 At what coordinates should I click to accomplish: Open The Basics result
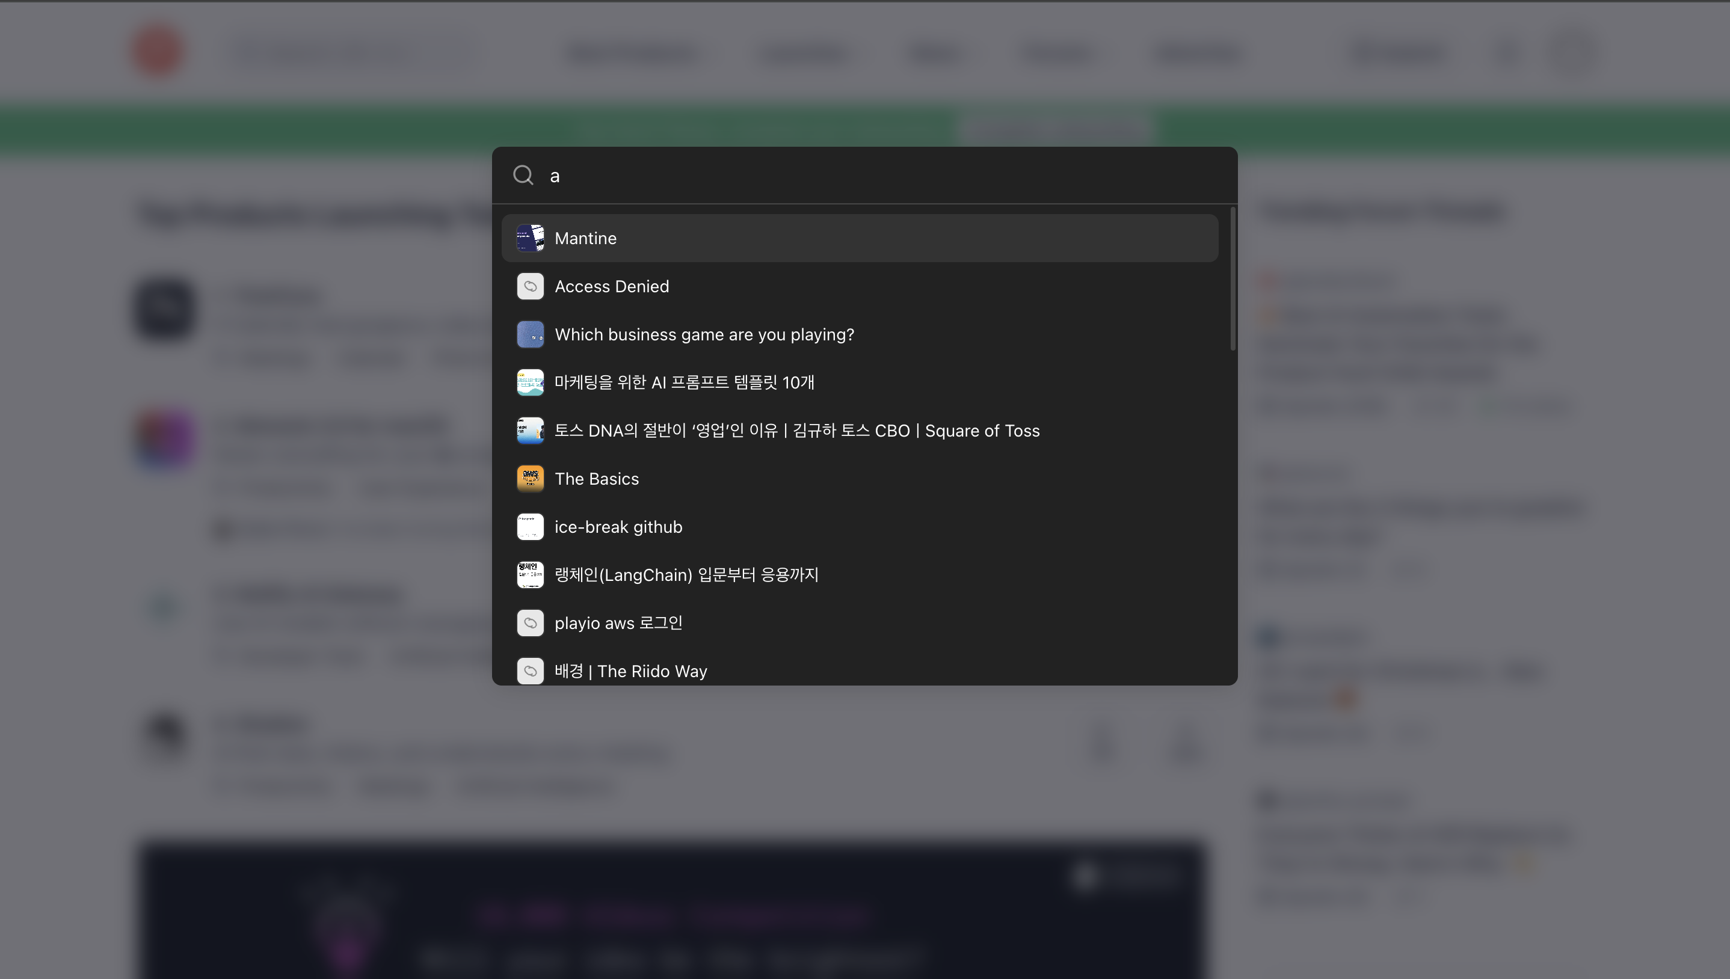tap(596, 479)
